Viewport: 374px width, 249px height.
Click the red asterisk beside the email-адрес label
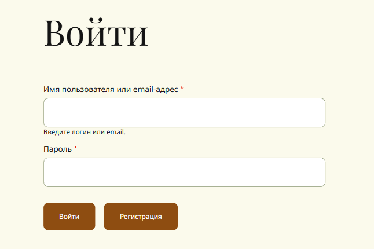182,89
